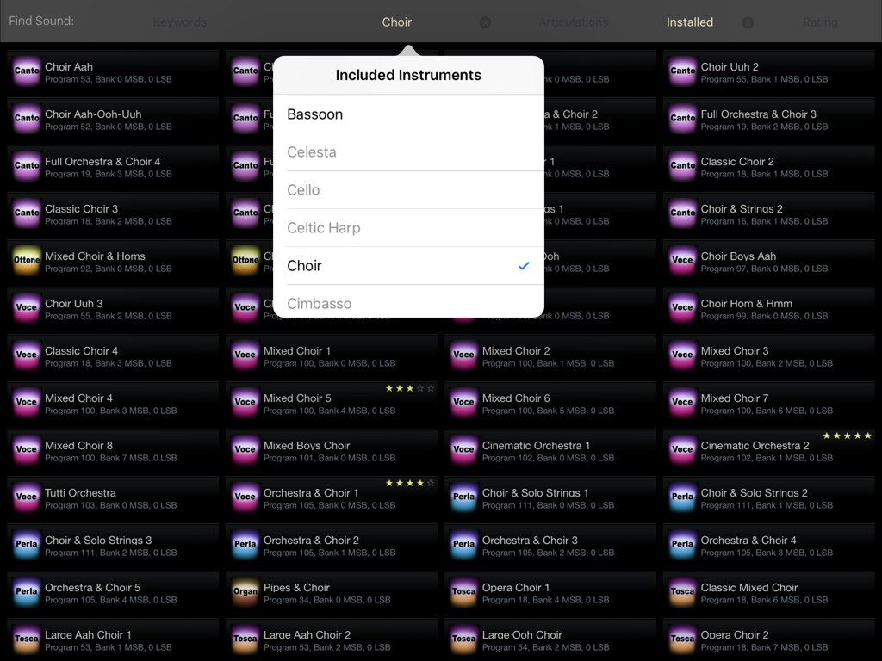This screenshot has height=661, width=882.
Task: Select Cello in the Included Instruments list
Action: pos(408,190)
